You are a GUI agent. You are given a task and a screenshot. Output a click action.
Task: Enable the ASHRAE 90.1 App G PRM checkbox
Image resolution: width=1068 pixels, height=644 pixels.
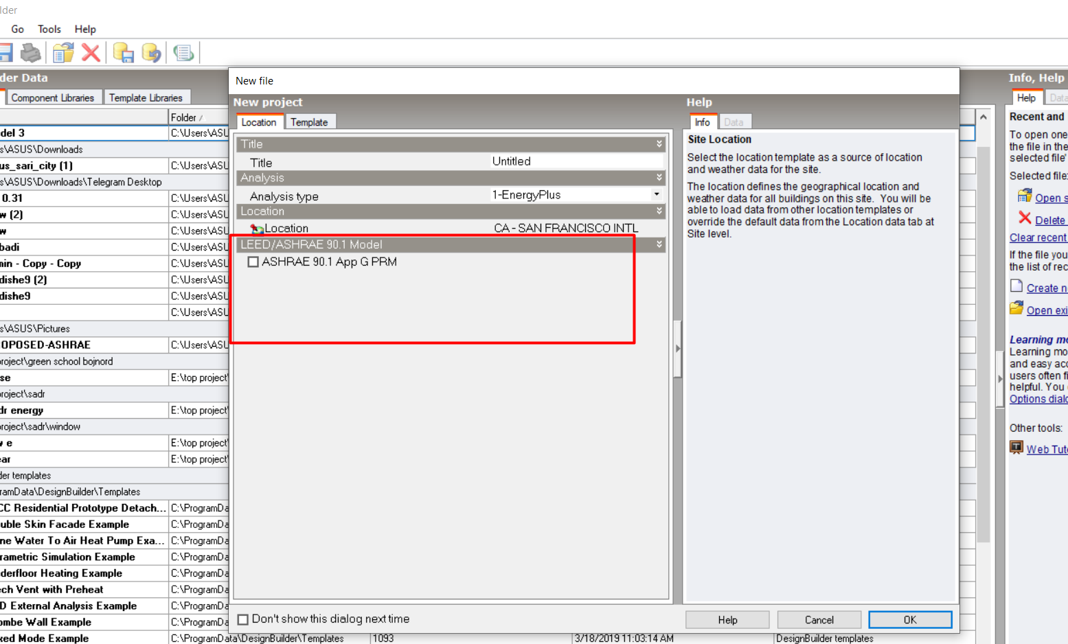click(x=253, y=262)
